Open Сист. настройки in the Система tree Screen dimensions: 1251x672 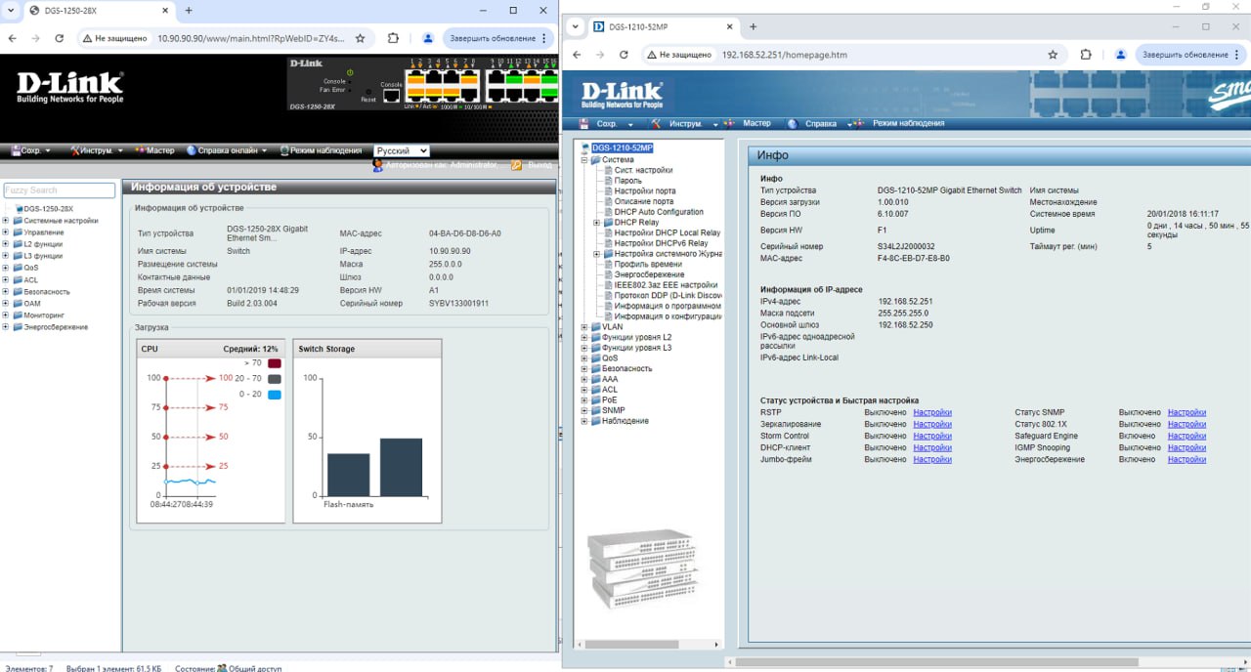coord(643,170)
